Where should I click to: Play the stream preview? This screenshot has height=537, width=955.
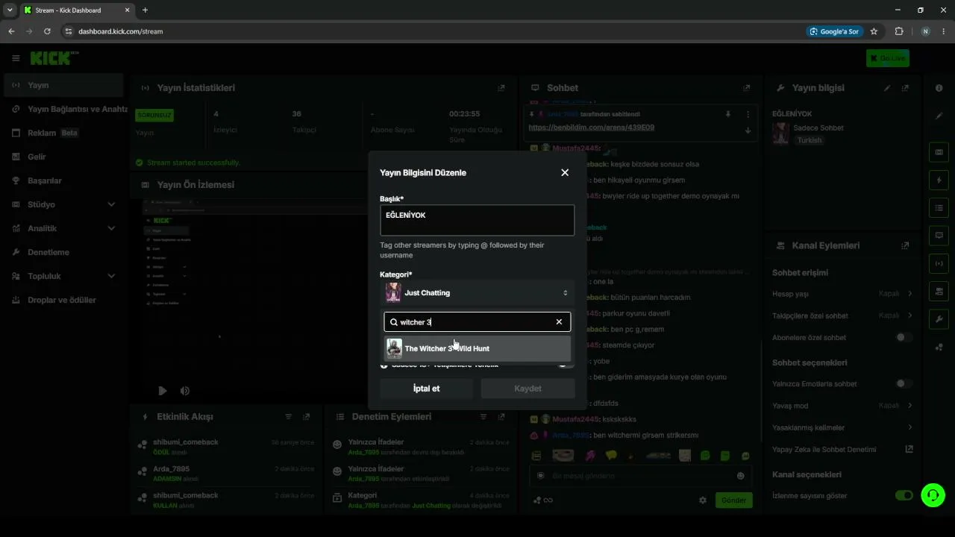coord(163,391)
